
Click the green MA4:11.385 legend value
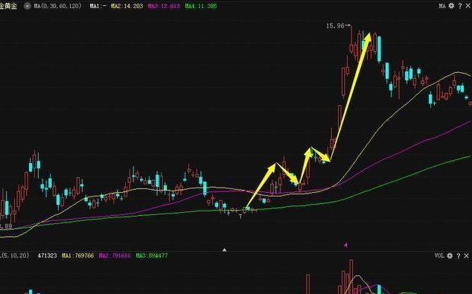point(201,6)
